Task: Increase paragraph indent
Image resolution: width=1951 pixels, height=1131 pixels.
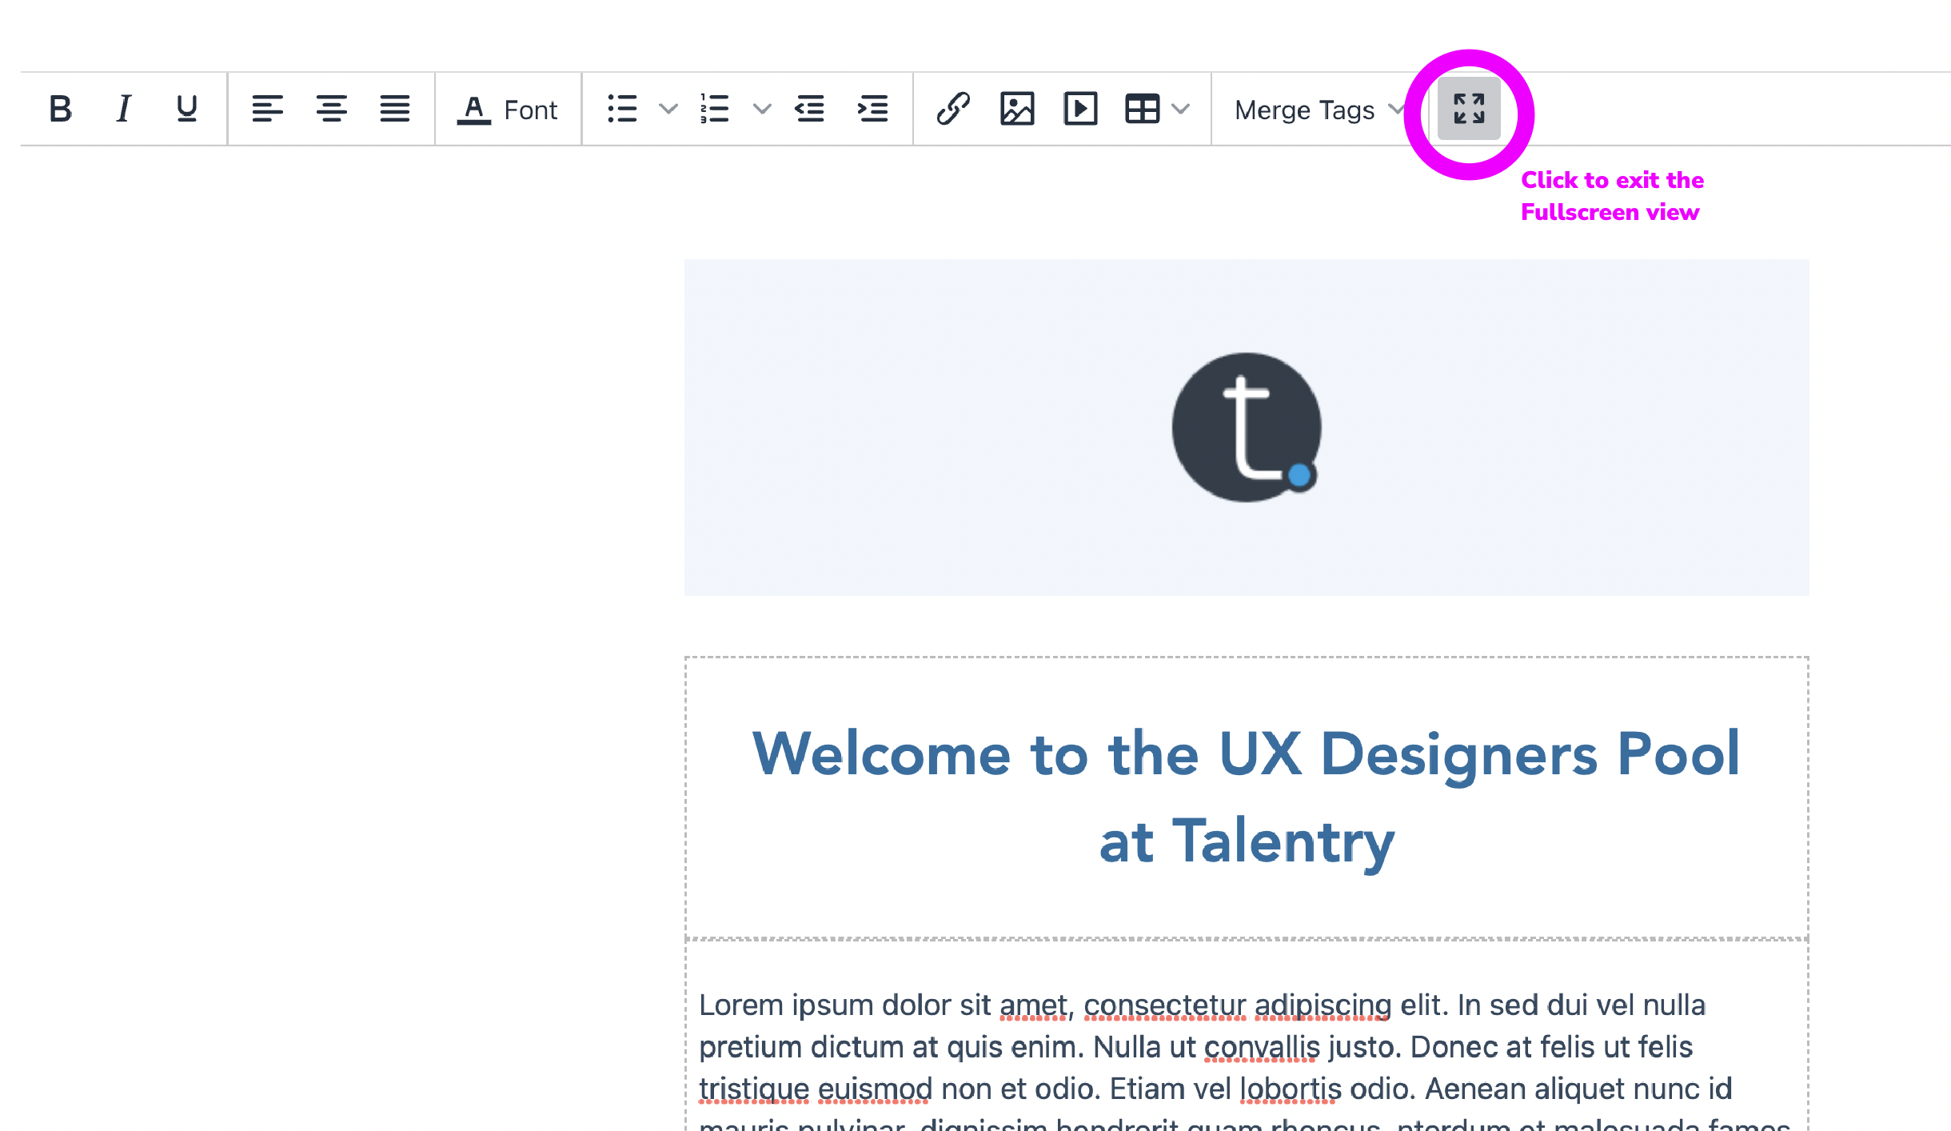Action: coord(872,109)
